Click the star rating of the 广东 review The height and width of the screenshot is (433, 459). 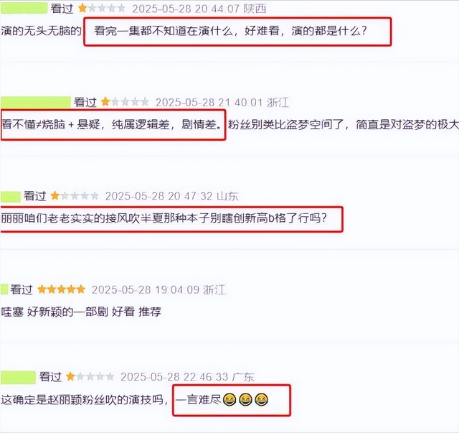tap(90, 377)
